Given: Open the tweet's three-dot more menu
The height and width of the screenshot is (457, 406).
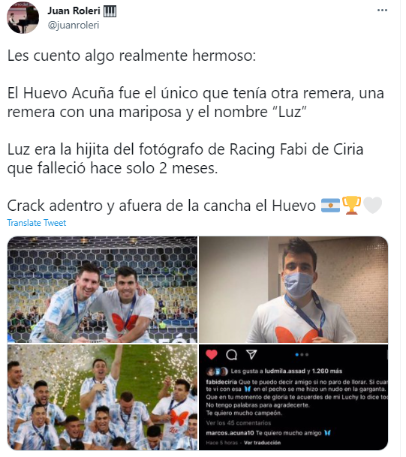Looking at the screenshot, I should click(x=382, y=11).
